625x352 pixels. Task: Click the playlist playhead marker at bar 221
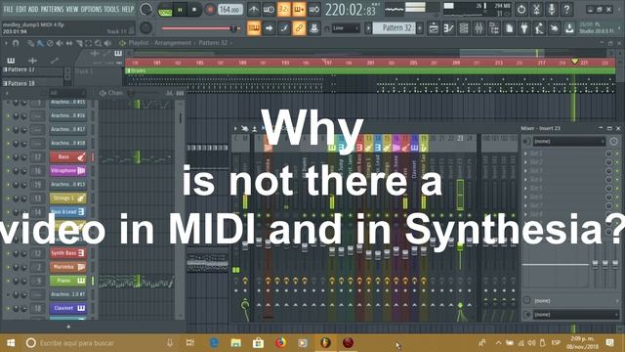click(x=574, y=62)
